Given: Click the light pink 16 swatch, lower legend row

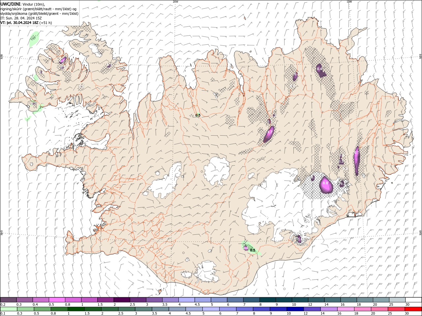Looking at the screenshot, I should coord(346,309).
